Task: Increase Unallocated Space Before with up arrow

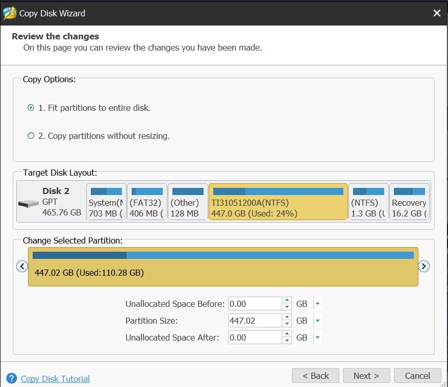Action: [x=287, y=300]
